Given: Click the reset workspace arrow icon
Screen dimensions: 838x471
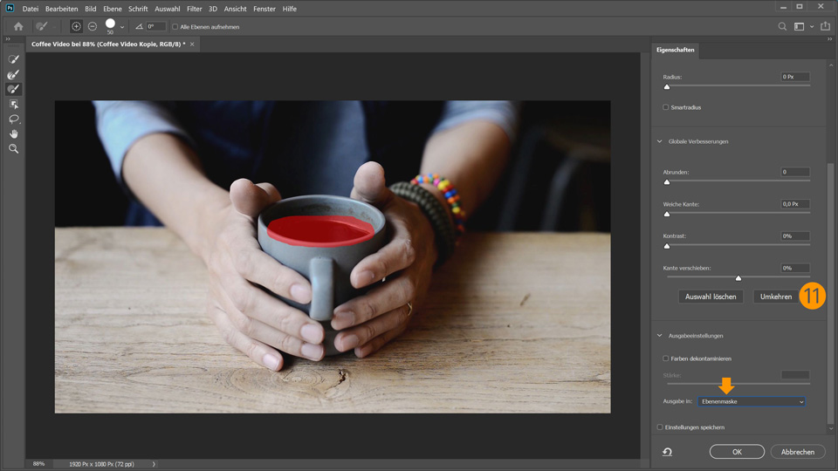Looking at the screenshot, I should (x=668, y=452).
